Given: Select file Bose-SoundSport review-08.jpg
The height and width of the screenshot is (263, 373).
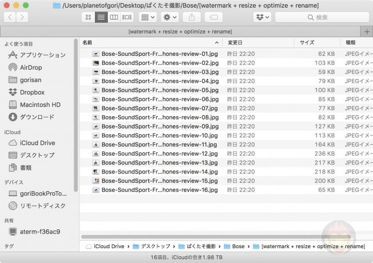Looking at the screenshot, I should coord(226,117).
